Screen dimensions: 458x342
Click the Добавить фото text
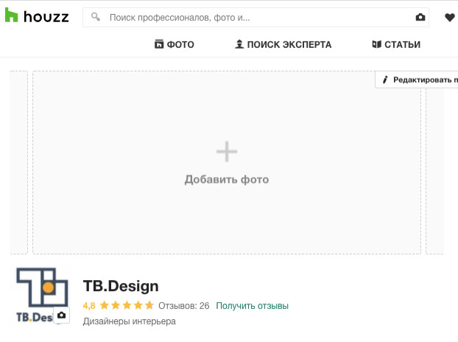(227, 179)
